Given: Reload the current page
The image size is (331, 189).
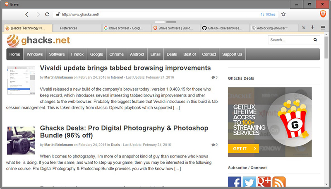Looking at the screenshot, I should 47,14.
